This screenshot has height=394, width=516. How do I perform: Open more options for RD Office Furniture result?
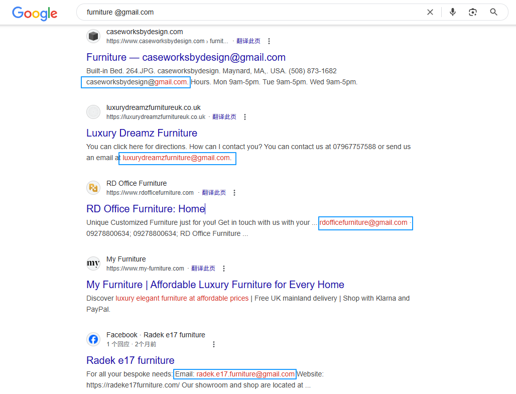tap(234, 193)
